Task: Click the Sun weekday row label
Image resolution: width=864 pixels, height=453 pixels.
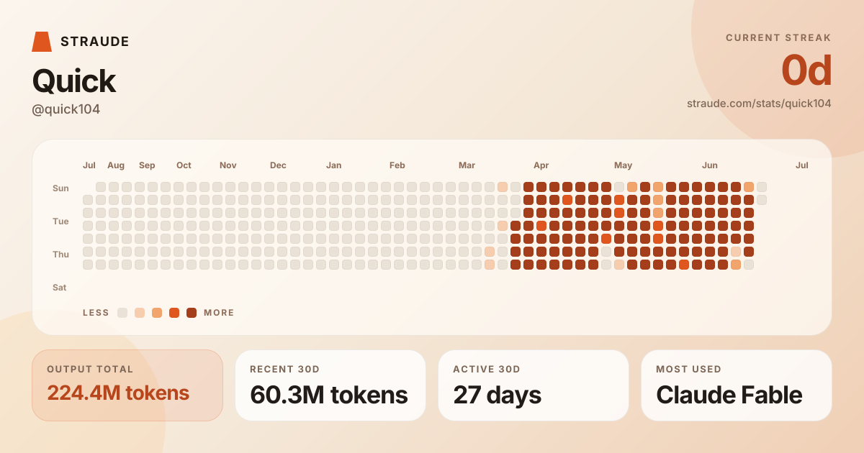Action: click(60, 188)
